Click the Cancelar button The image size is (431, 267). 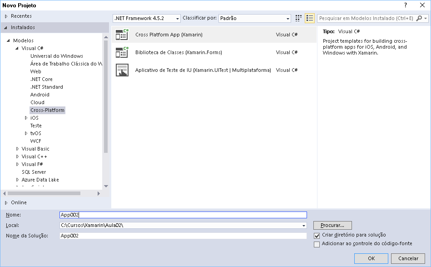coord(408,258)
